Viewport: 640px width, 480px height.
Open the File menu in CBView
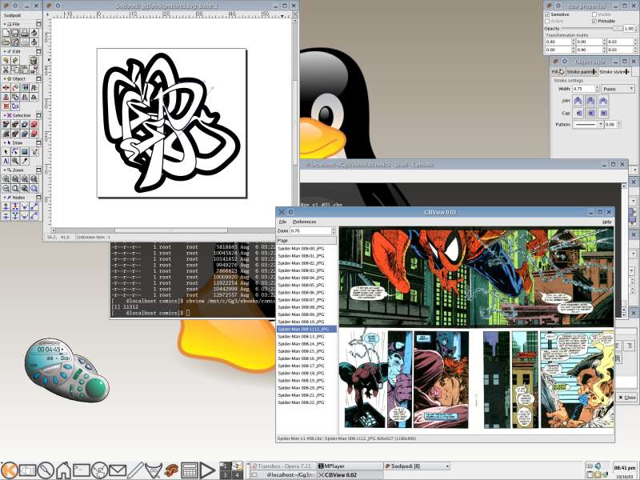[x=282, y=222]
